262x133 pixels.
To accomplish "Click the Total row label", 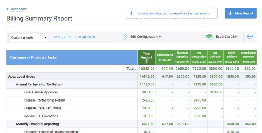I will click(131, 69).
